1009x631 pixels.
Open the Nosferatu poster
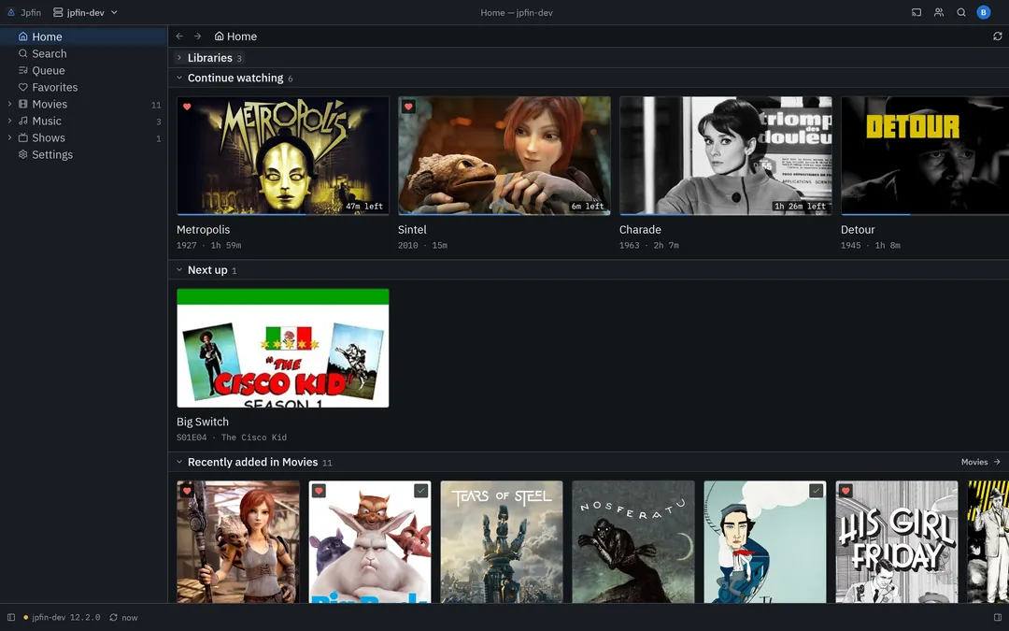click(x=633, y=542)
